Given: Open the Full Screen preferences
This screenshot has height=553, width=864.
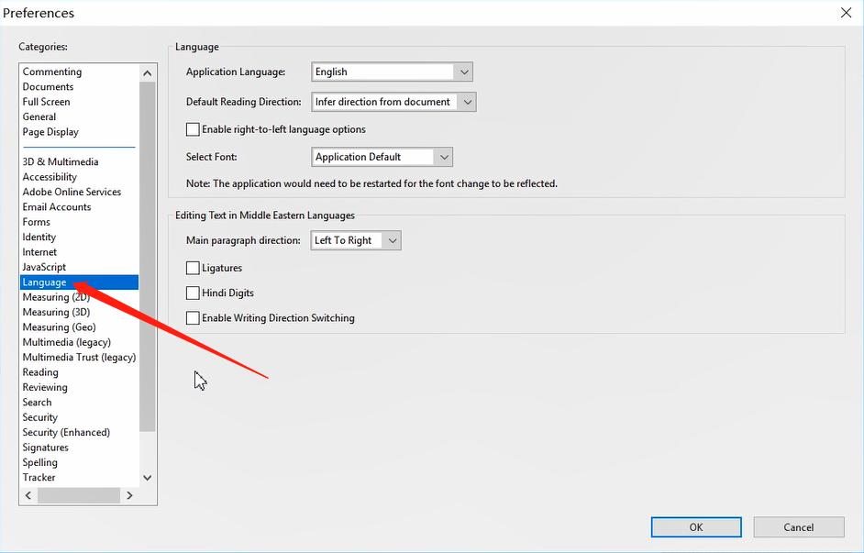Looking at the screenshot, I should (46, 101).
